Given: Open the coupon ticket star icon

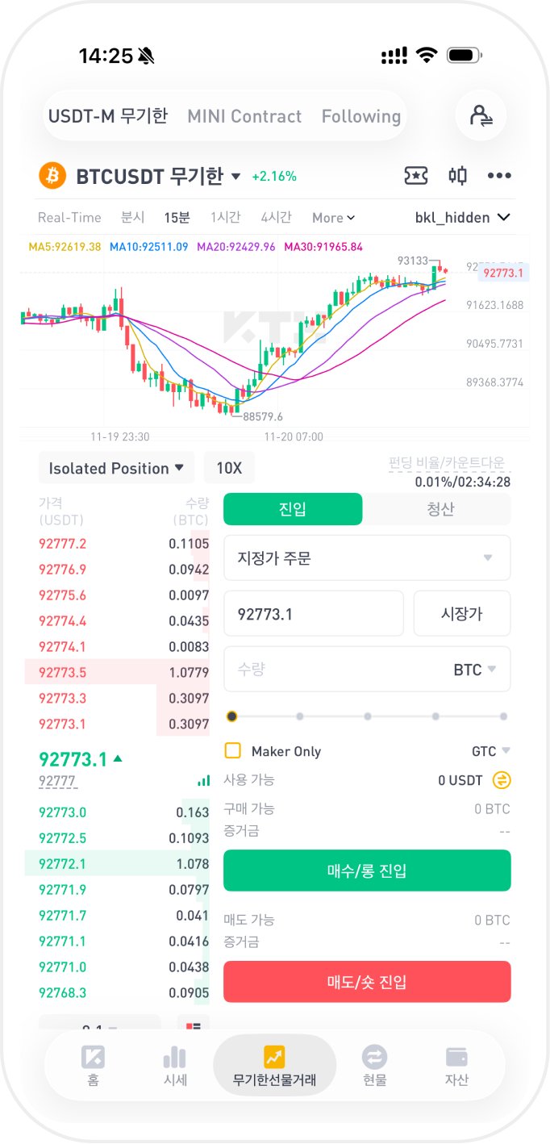Looking at the screenshot, I should 415,176.
